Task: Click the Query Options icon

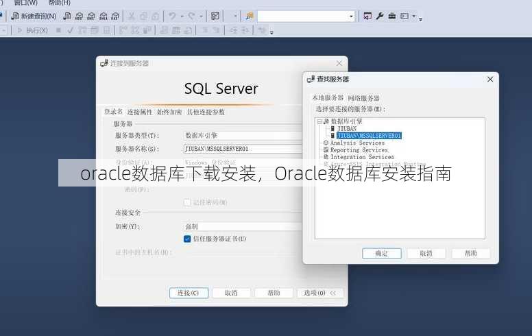Action: click(x=95, y=30)
